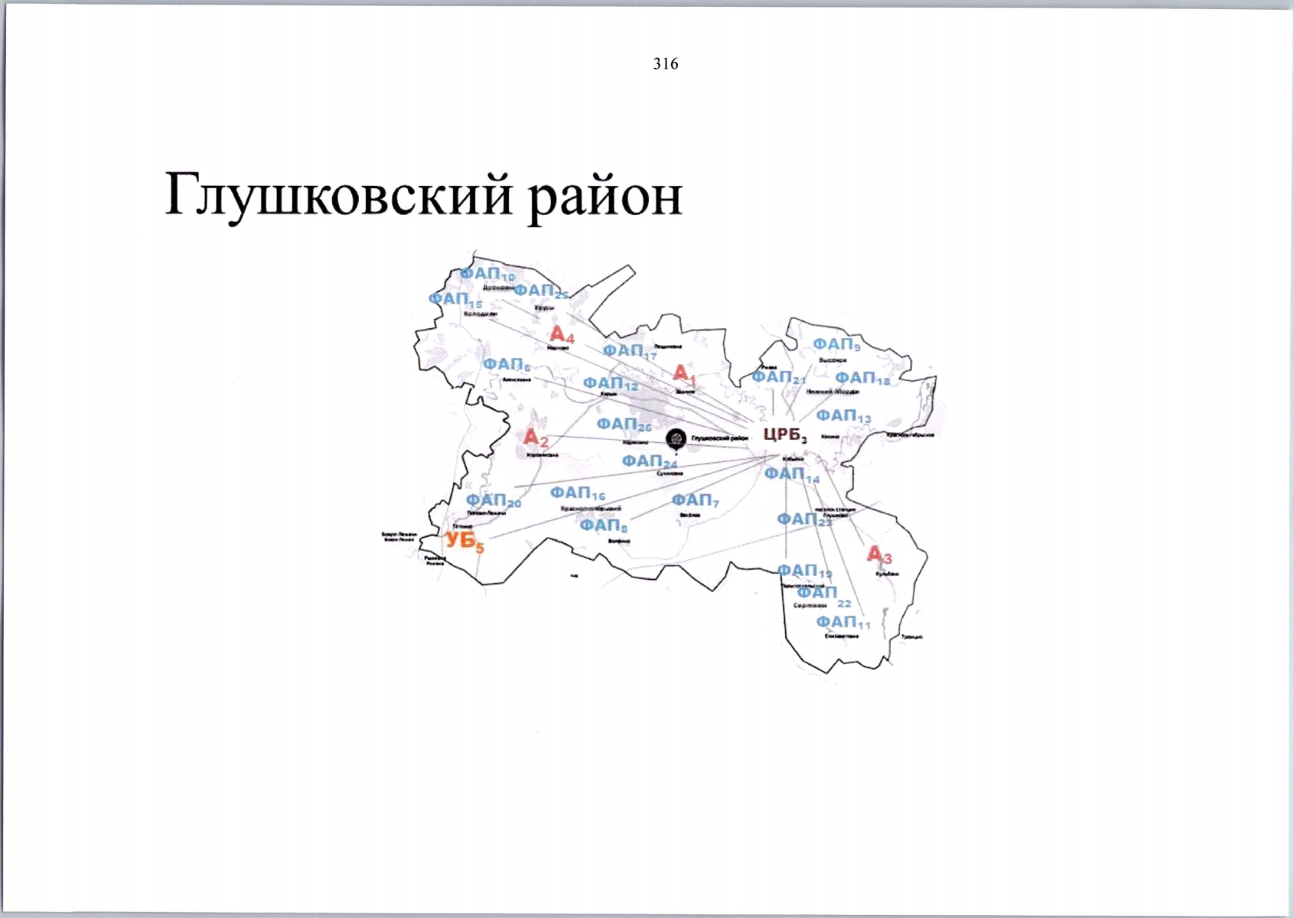Click the ФАП15 label
The width and height of the screenshot is (1294, 918).
[455, 299]
